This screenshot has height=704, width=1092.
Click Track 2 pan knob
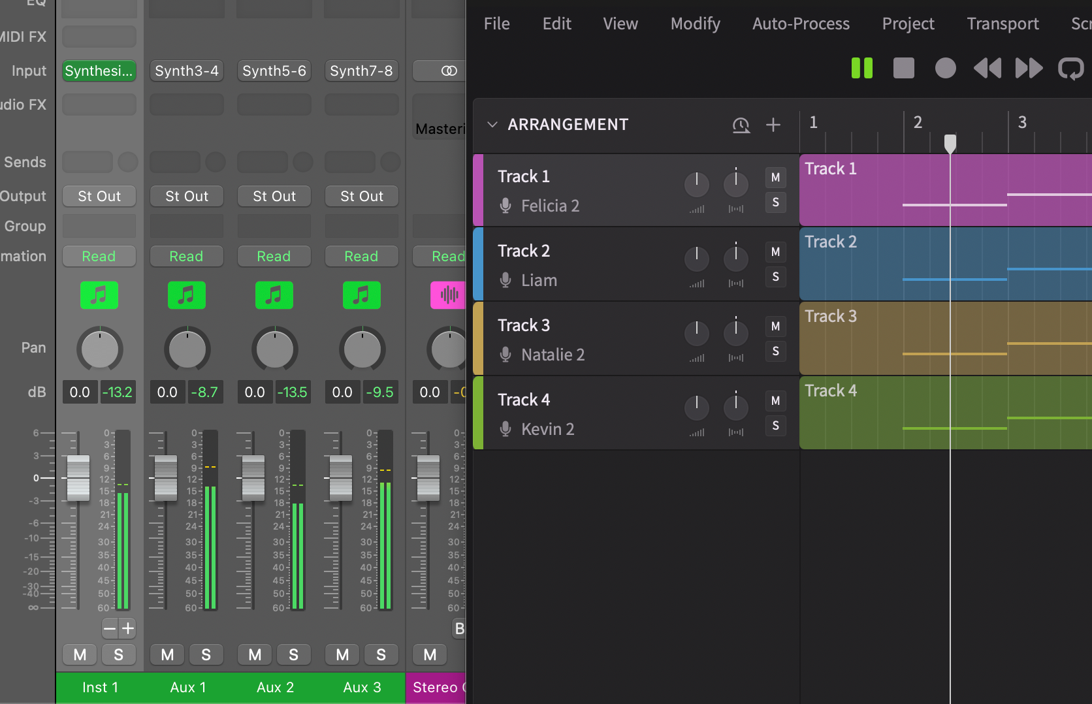[x=736, y=259]
